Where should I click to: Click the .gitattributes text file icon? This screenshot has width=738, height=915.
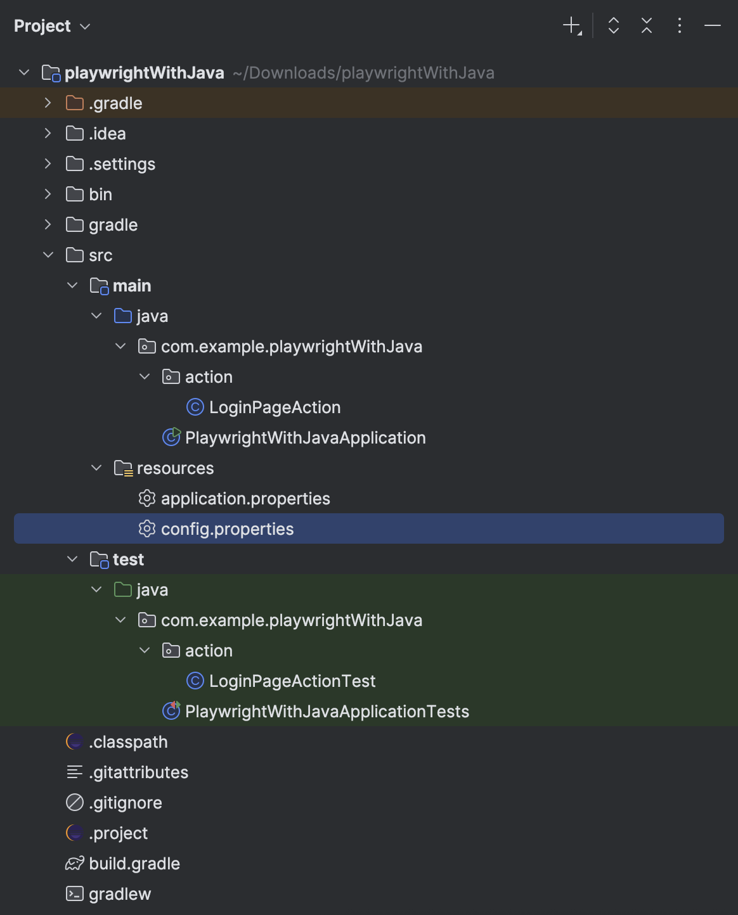[75, 772]
